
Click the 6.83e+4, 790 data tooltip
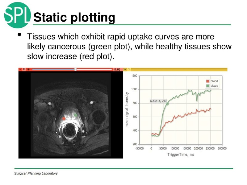point(158,101)
